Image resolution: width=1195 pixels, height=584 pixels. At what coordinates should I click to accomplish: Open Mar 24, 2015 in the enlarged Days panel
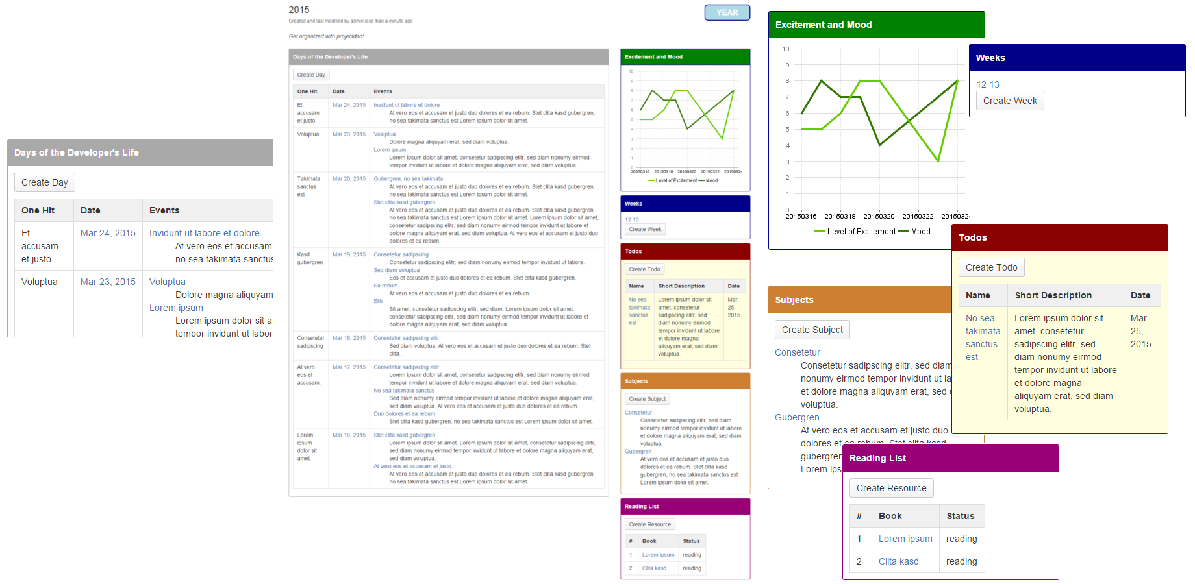click(108, 233)
